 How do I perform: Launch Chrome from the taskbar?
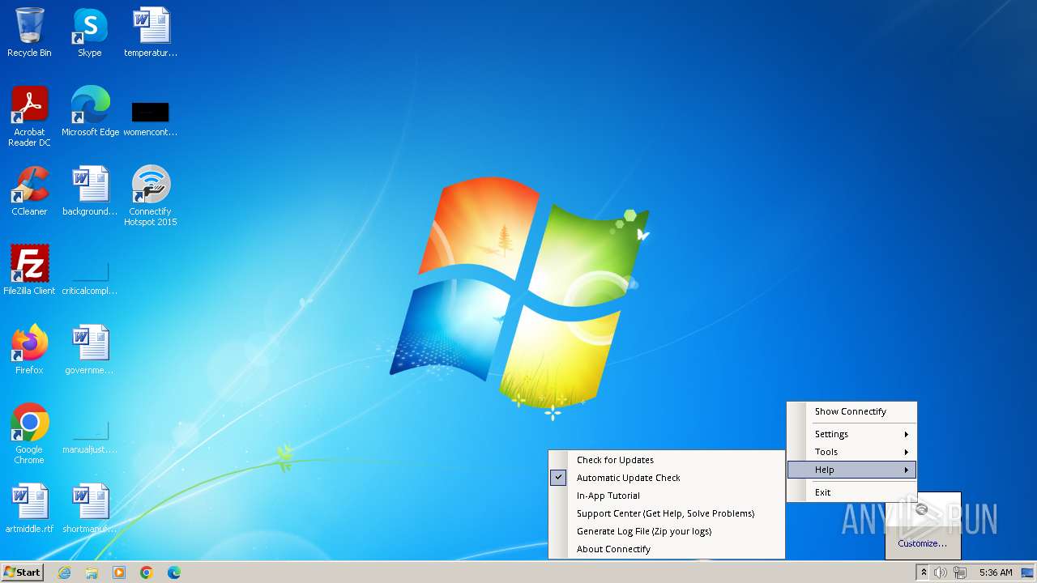point(147,572)
